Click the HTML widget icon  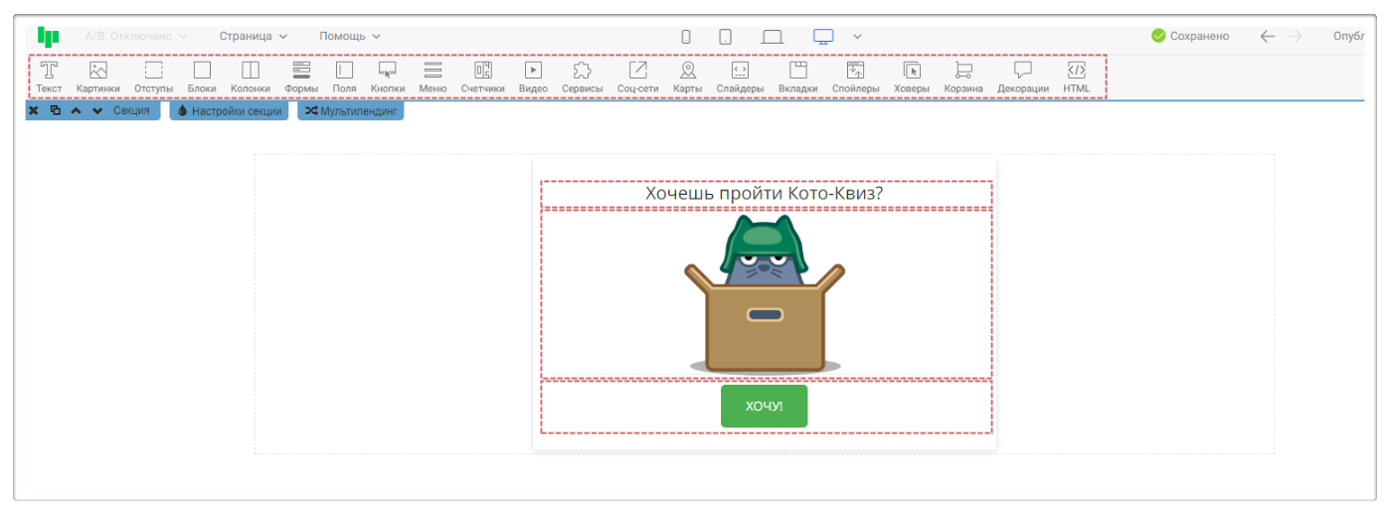[x=1076, y=71]
